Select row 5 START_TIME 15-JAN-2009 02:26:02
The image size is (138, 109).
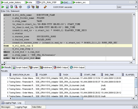click(90, 93)
